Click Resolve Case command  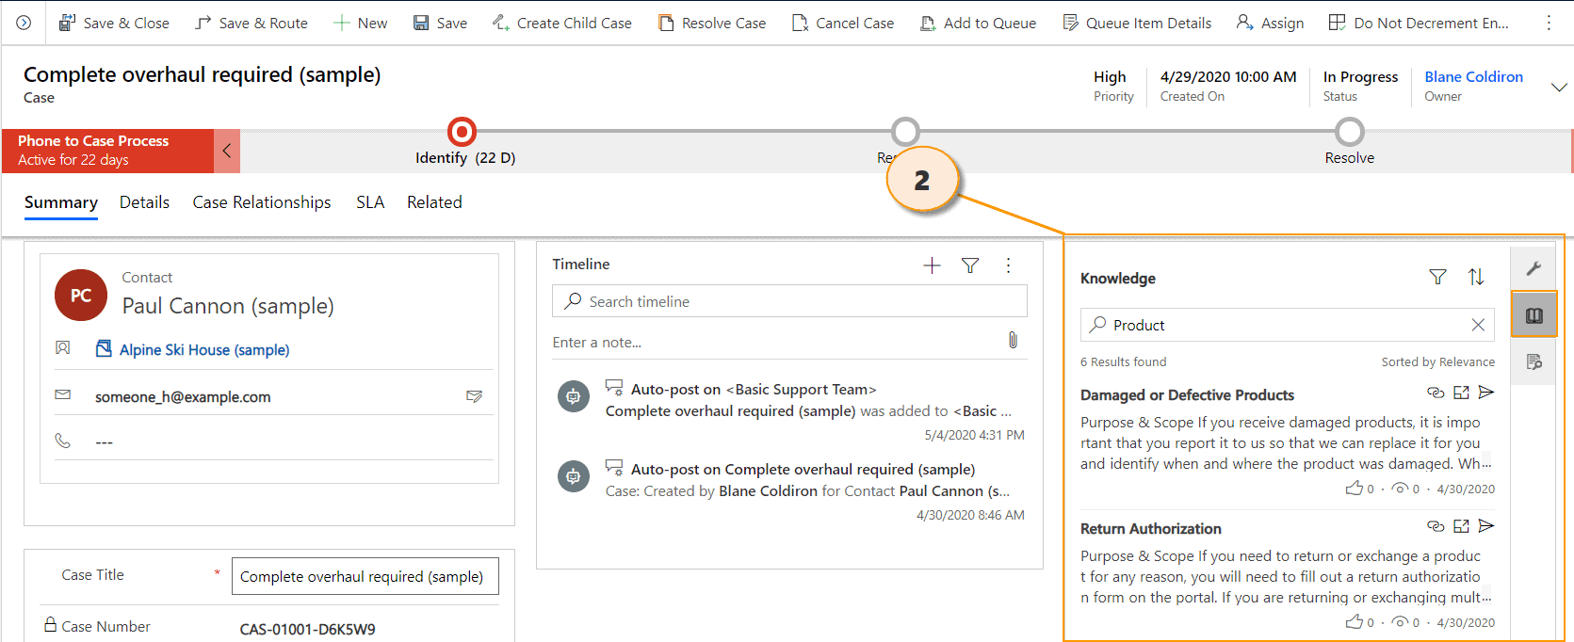click(712, 23)
